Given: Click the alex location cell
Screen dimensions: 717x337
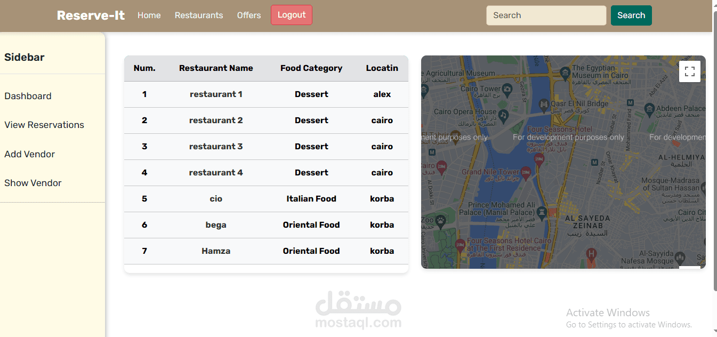Looking at the screenshot, I should (382, 94).
